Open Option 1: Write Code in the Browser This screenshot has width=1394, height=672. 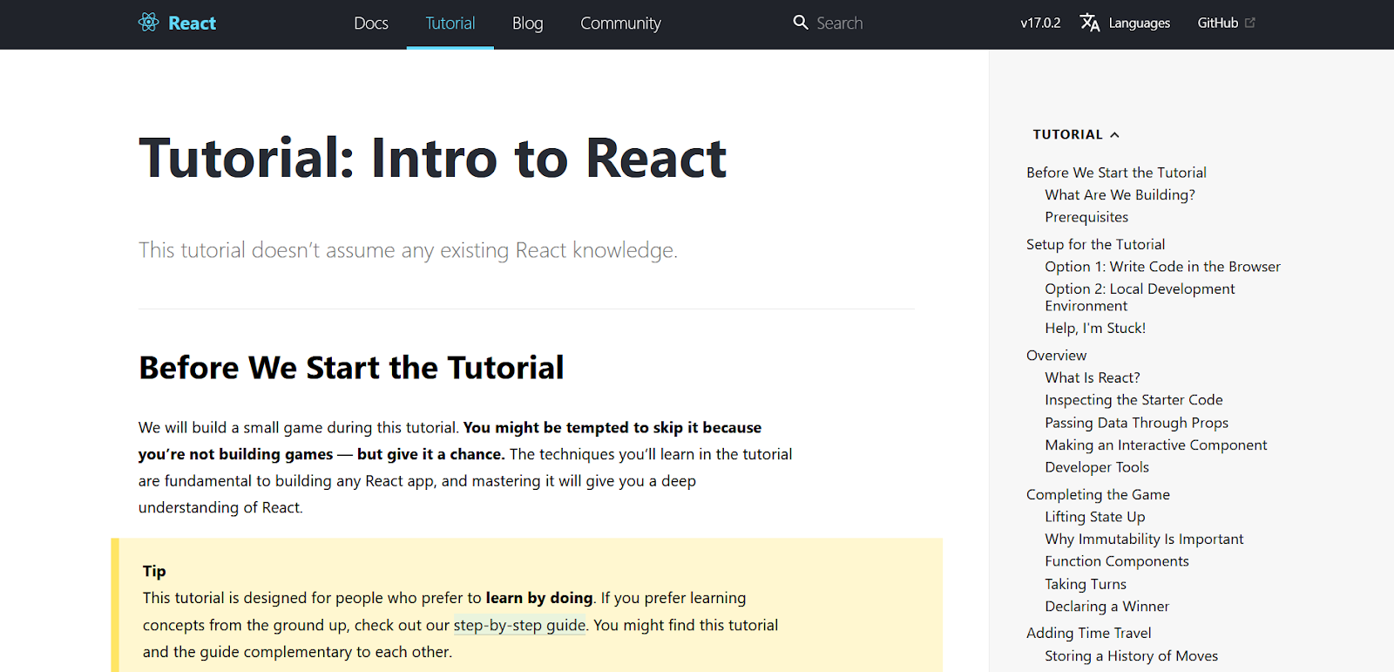1162,267
